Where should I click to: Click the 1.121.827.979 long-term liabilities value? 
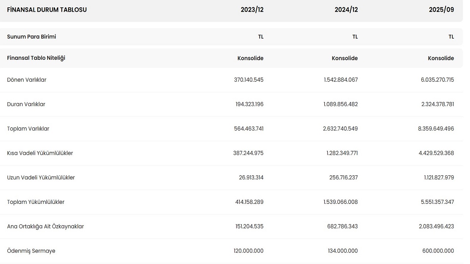click(439, 178)
